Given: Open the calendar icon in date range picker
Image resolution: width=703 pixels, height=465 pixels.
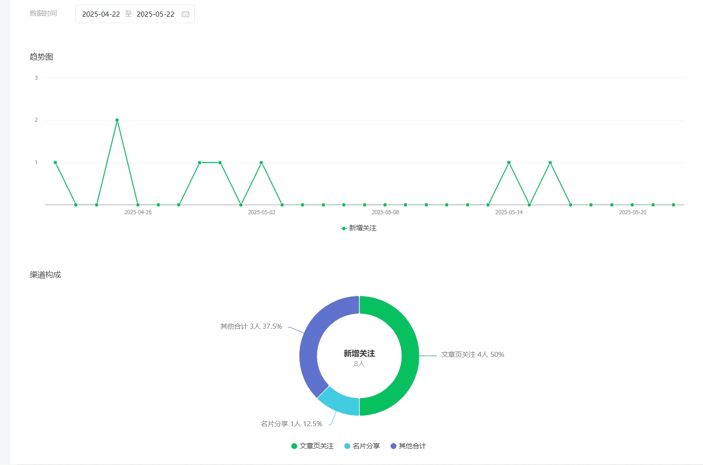Looking at the screenshot, I should [x=185, y=14].
